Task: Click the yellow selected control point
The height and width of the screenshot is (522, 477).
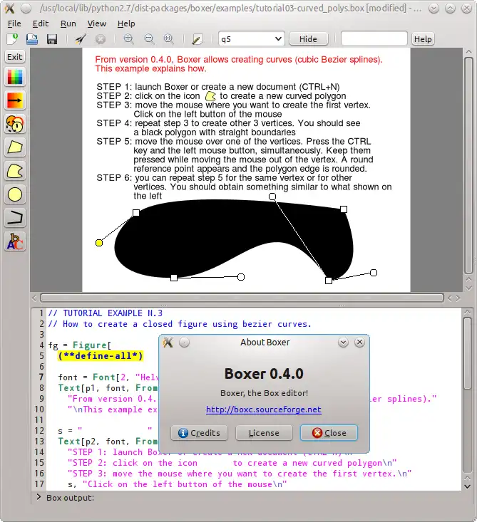Action: 99,243
